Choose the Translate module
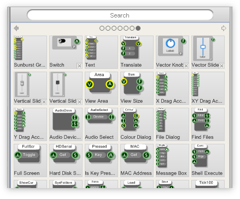The image size is (240, 199). click(x=137, y=52)
